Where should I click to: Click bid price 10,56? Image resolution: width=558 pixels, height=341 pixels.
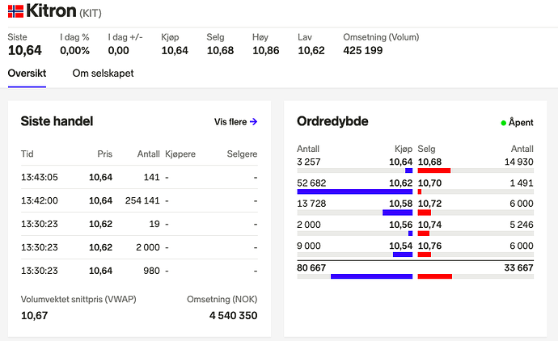point(400,225)
